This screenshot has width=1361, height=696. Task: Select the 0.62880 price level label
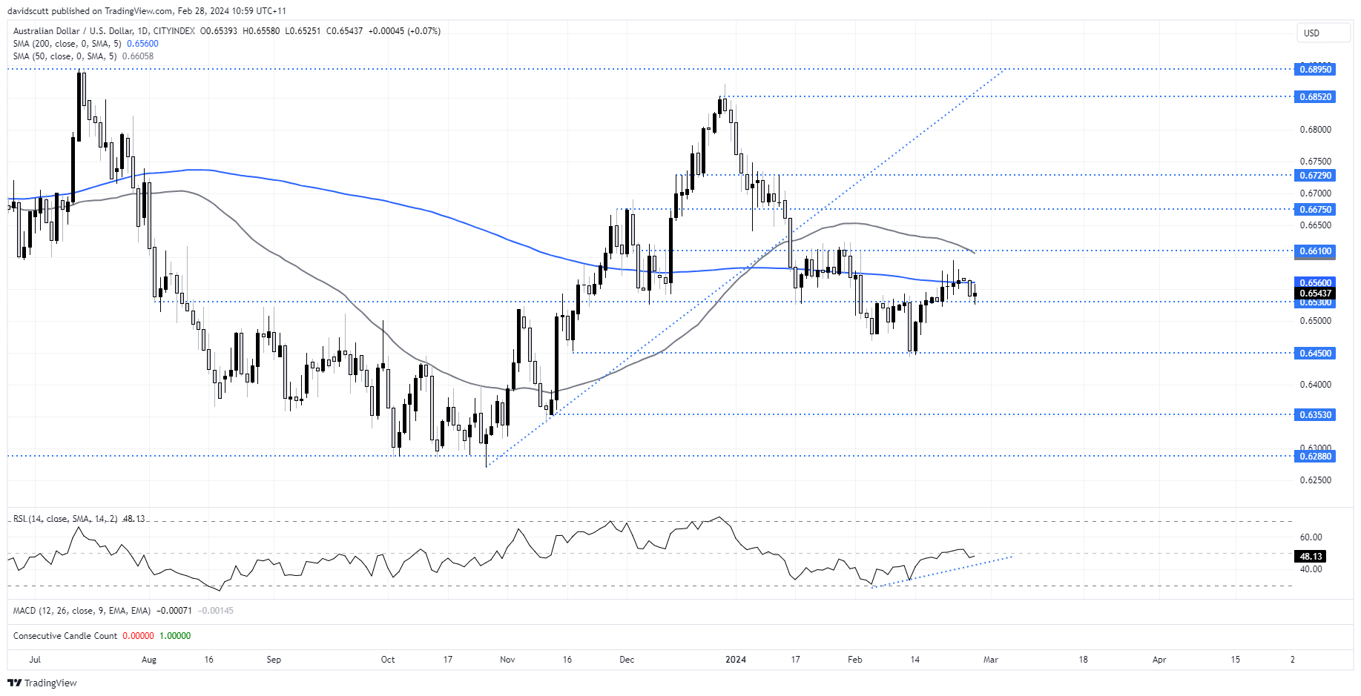pos(1315,456)
